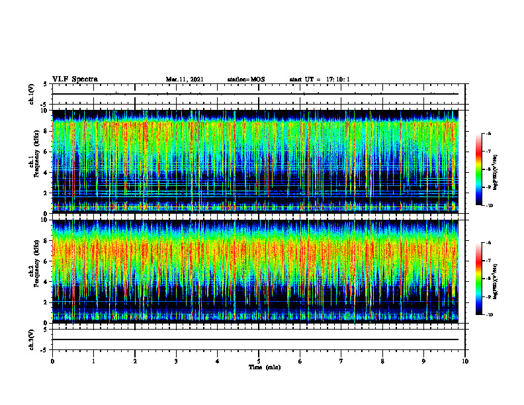Click time axis tick label "3"
The image size is (524, 405).
click(x=176, y=361)
